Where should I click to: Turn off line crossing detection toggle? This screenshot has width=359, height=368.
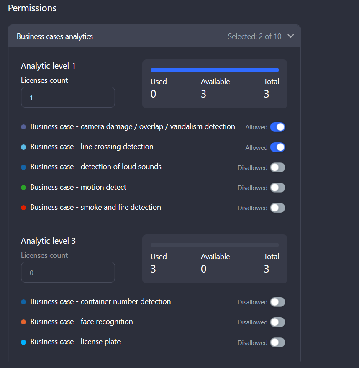pos(277,147)
